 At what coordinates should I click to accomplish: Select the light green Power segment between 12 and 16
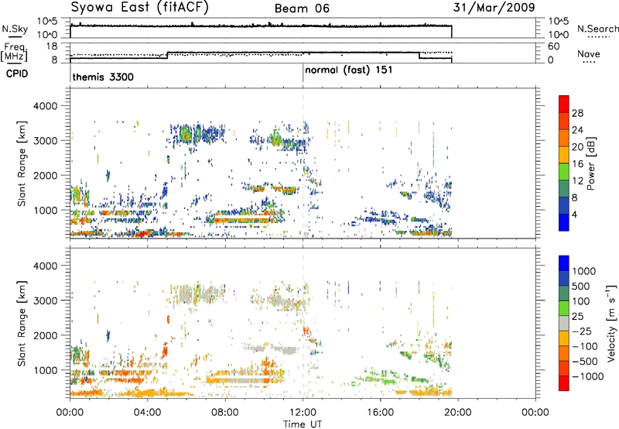pyautogui.click(x=564, y=172)
